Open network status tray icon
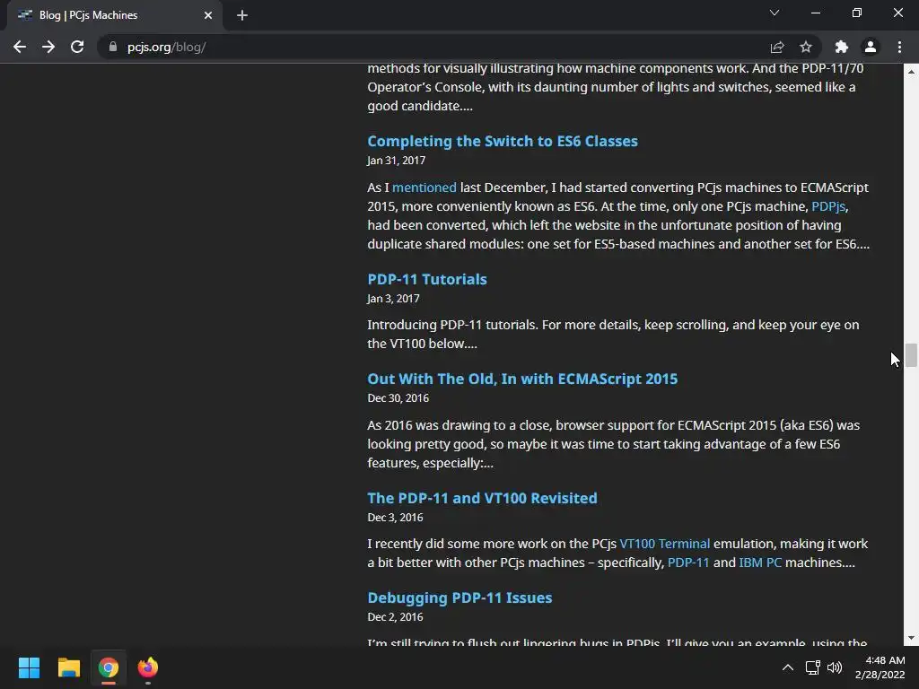919x689 pixels. (812, 667)
